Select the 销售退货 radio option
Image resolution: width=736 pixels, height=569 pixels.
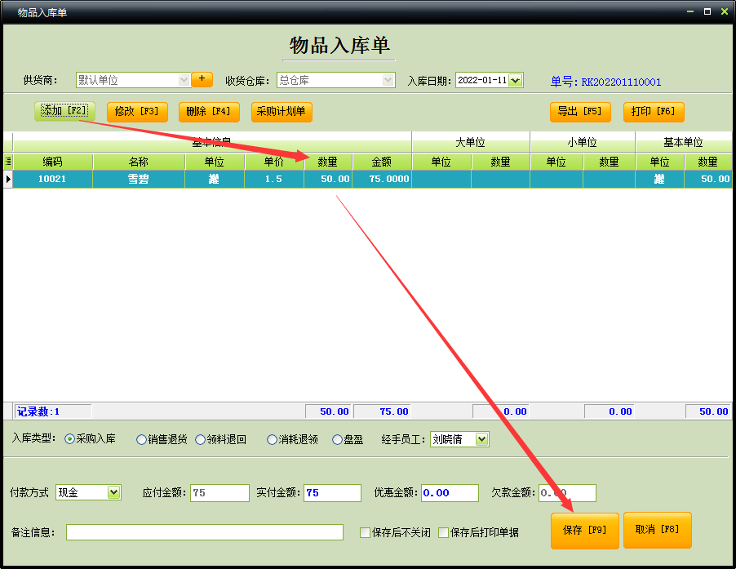[143, 439]
